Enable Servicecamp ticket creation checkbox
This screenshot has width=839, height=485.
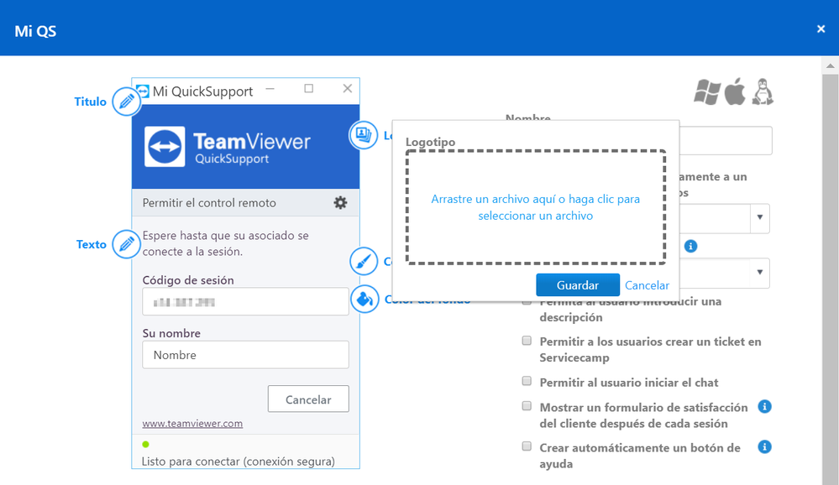tap(527, 341)
